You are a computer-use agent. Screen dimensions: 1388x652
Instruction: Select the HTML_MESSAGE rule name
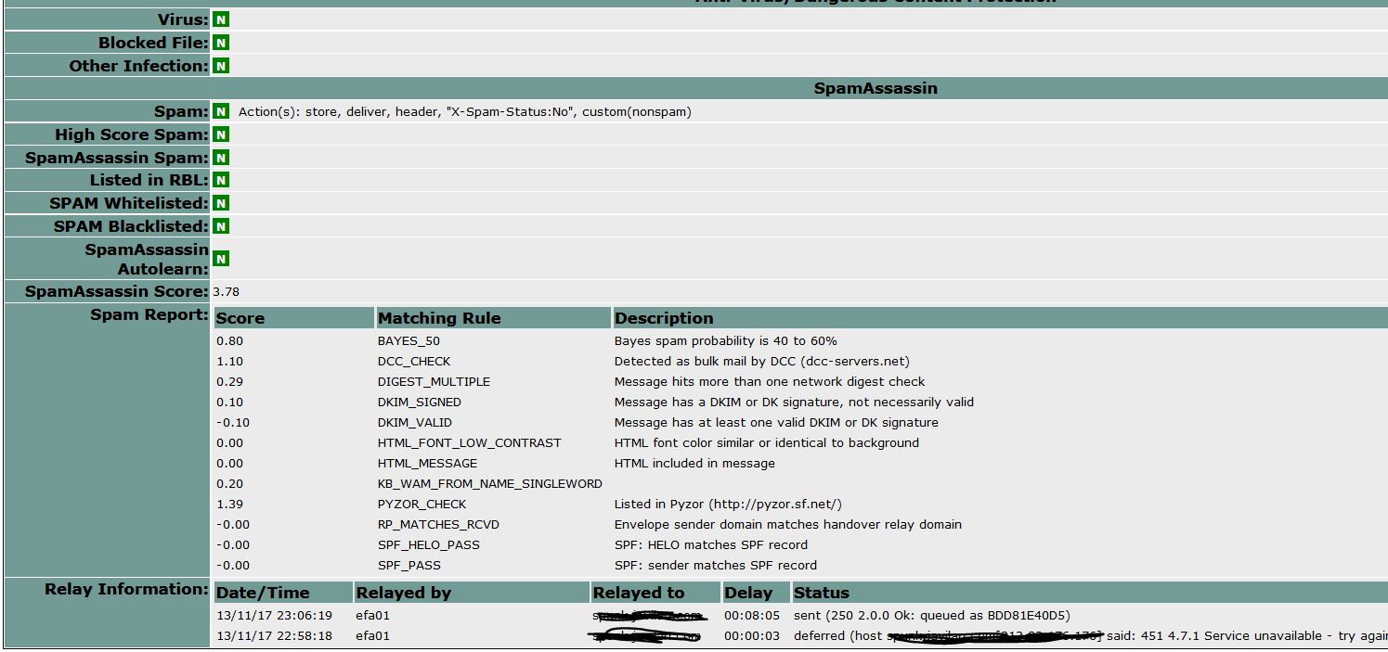[x=427, y=464]
